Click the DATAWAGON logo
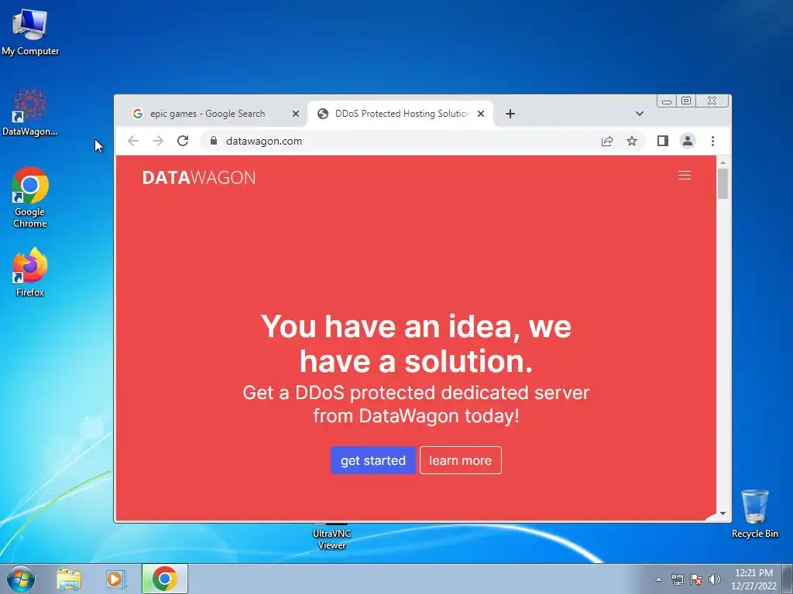The image size is (793, 594). click(199, 178)
